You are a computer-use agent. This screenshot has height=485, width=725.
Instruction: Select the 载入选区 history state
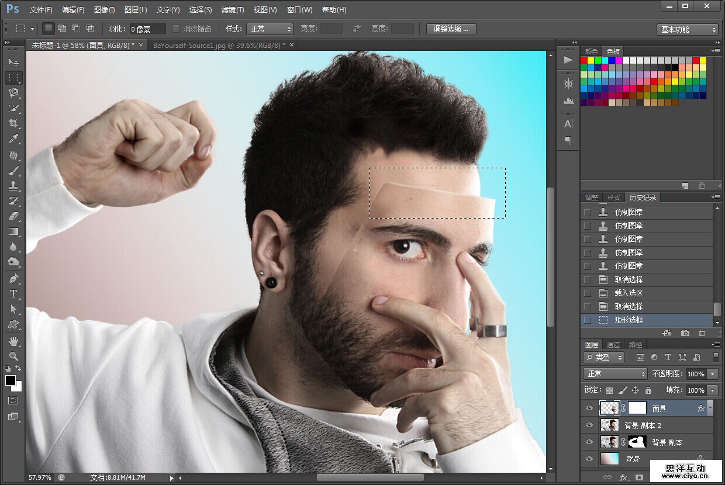[629, 293]
